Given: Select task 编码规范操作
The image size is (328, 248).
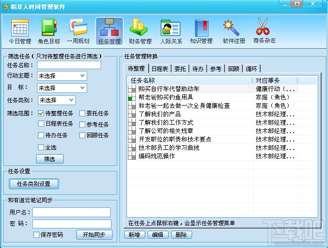Looking at the screenshot, I should 157,156.
